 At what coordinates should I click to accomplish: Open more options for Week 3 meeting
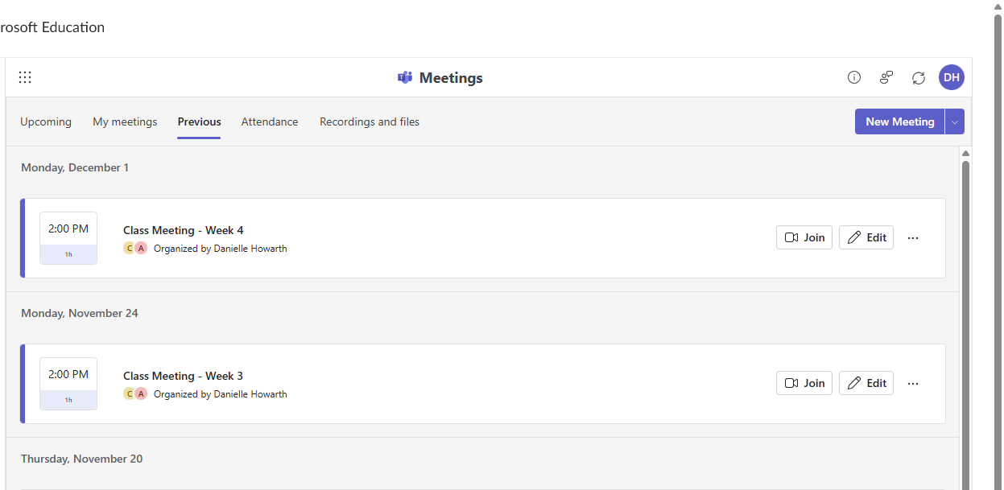point(913,383)
